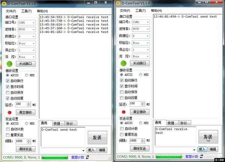The height and width of the screenshot is (162, 225).
Task: Click the red receive indicator in COM2 window
Action: pyautogui.click(x=123, y=112)
